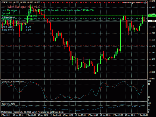Select the 142.150 price scale value

tap(152, 8)
